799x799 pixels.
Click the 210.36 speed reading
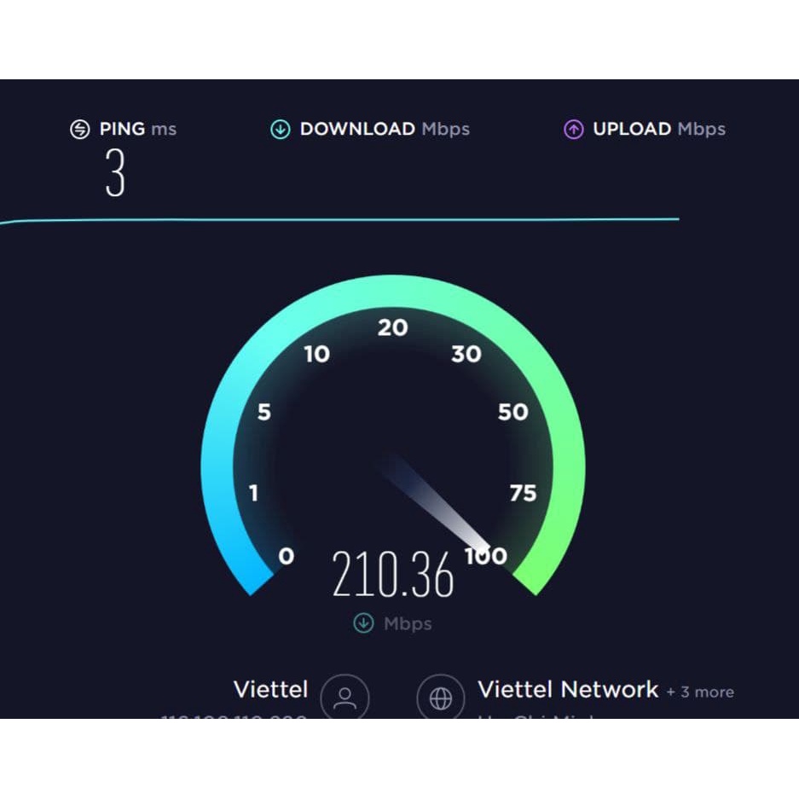(x=392, y=574)
